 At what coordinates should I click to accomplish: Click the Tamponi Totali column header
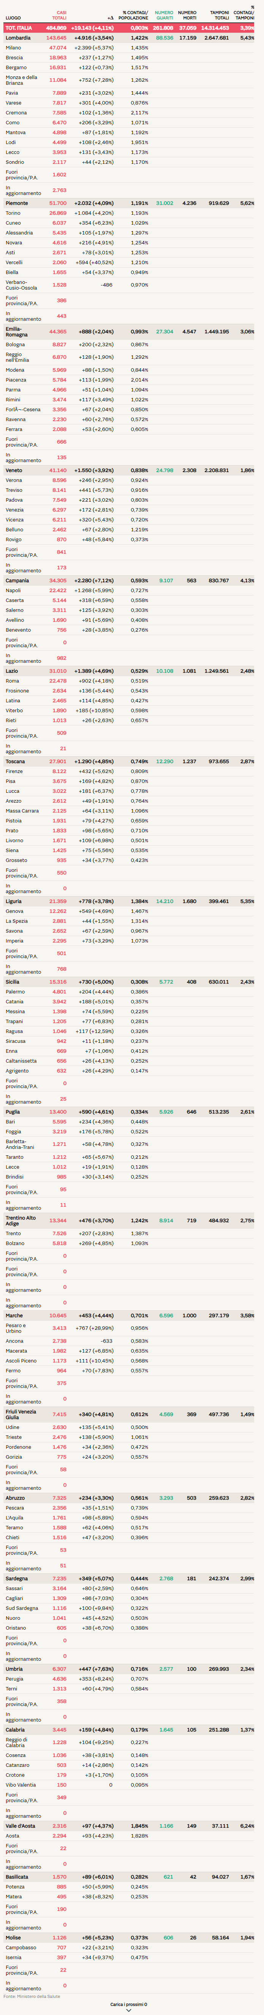(x=219, y=15)
